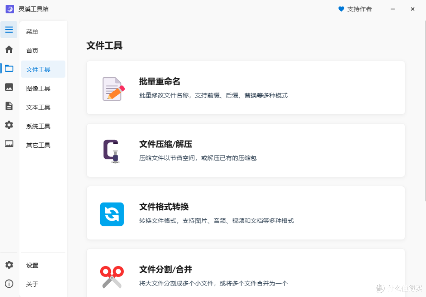
Task: Click the red scissors split/merge icon
Action: pos(112,277)
